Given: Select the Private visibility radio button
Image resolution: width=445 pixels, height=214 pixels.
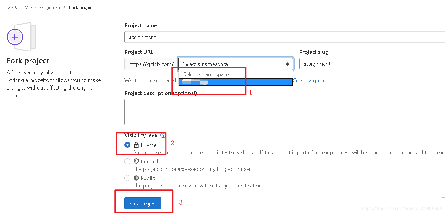Looking at the screenshot, I should [x=127, y=145].
